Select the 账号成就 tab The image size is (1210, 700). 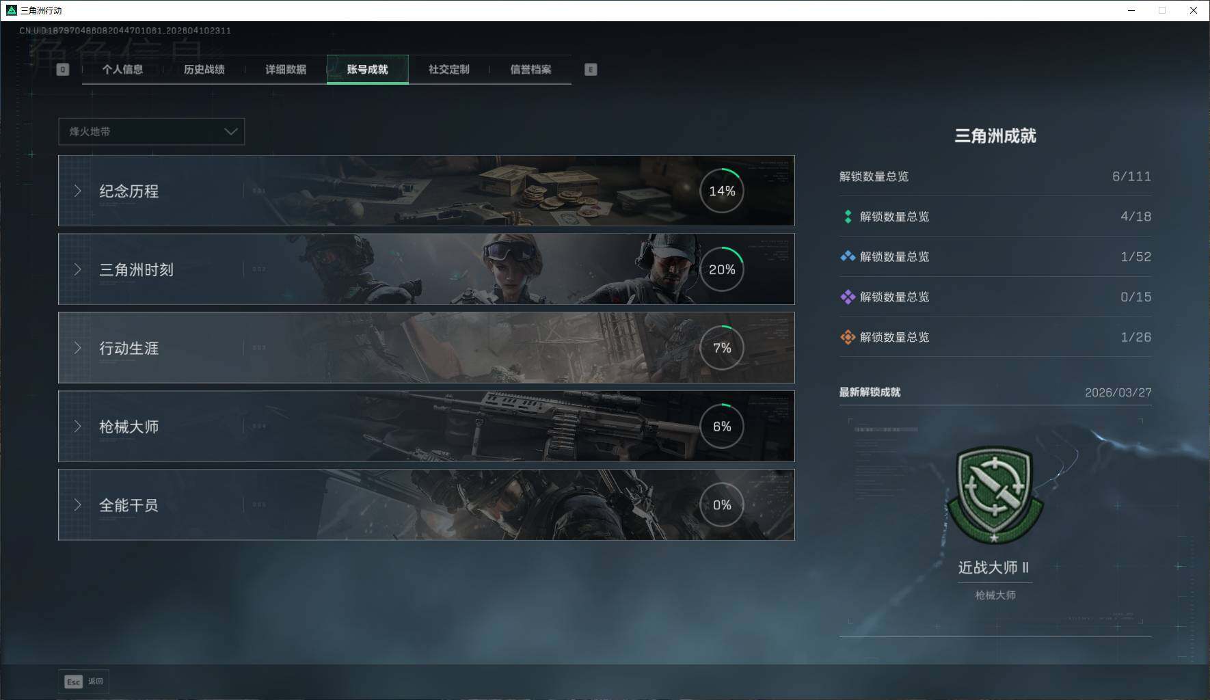click(x=367, y=70)
